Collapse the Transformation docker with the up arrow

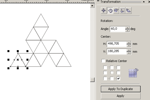(x=144, y=2)
